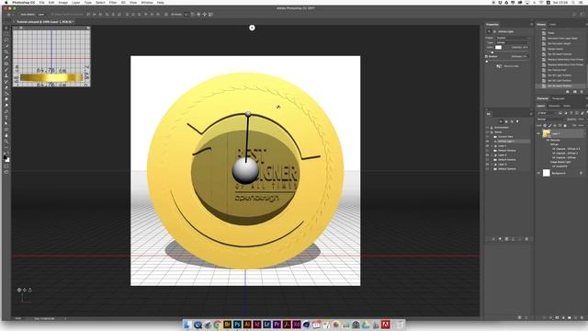The image size is (588, 331).
Task: Expand Layer 1 in the 3D panel
Action: click(x=492, y=146)
